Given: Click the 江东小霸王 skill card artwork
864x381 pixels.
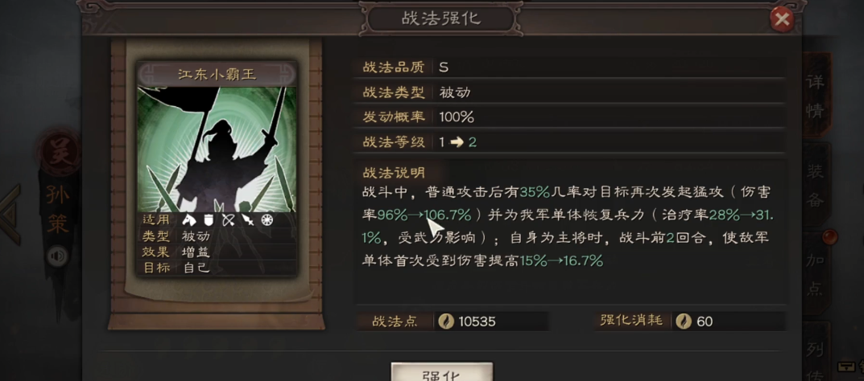Looking at the screenshot, I should pos(217,150).
